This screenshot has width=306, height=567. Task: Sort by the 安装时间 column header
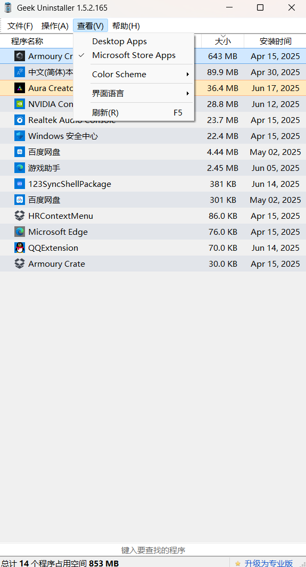point(275,41)
